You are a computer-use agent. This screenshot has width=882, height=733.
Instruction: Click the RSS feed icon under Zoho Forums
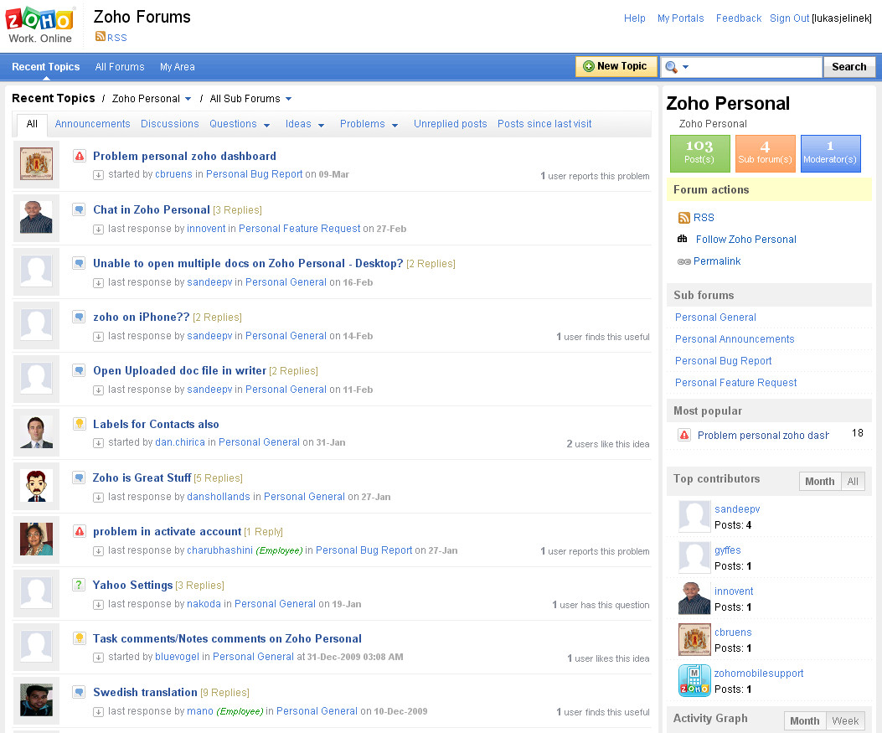click(101, 37)
